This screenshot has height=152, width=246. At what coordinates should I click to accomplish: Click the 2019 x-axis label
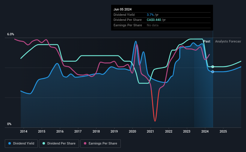click(x=114, y=131)
